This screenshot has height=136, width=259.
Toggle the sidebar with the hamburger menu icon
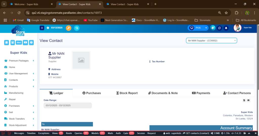pyautogui.click(x=42, y=28)
